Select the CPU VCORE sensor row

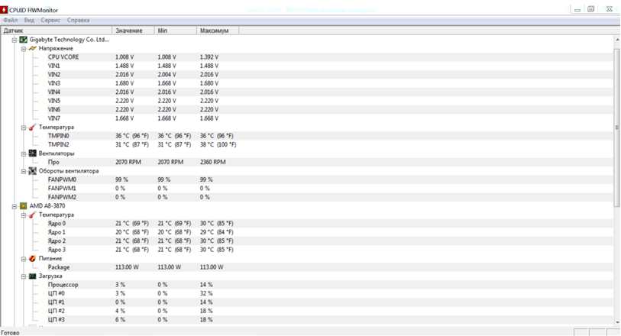(x=63, y=57)
